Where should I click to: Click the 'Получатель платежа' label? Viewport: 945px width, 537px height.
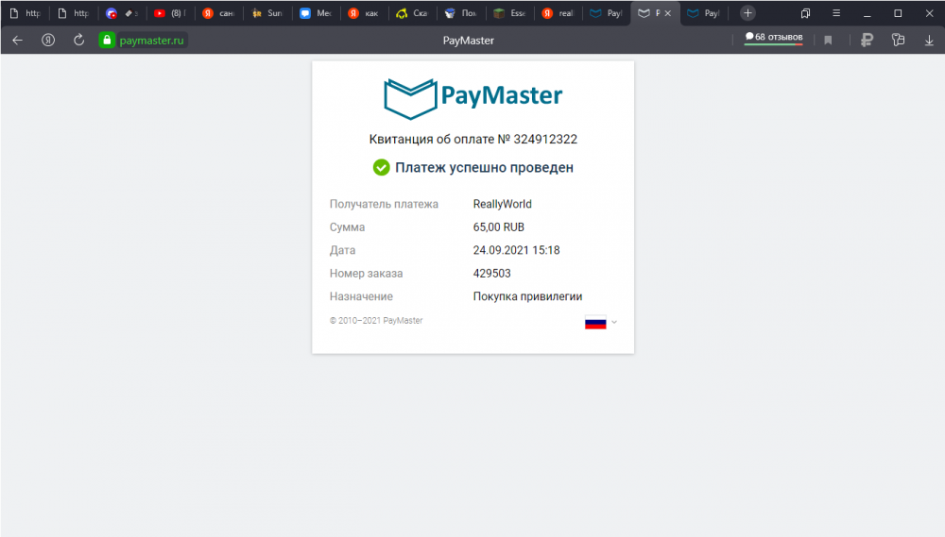click(384, 204)
